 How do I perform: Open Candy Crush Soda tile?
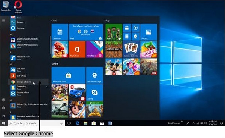click(x=148, y=49)
